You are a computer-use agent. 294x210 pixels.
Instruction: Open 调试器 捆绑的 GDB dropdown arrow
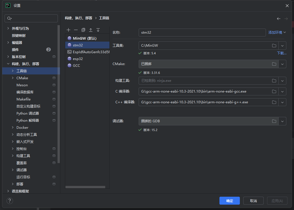[282, 121]
